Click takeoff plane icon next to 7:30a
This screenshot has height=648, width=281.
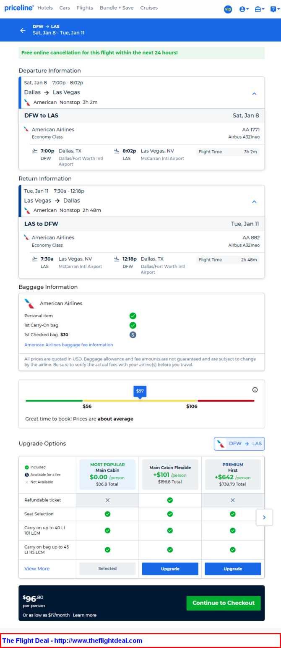click(x=35, y=259)
